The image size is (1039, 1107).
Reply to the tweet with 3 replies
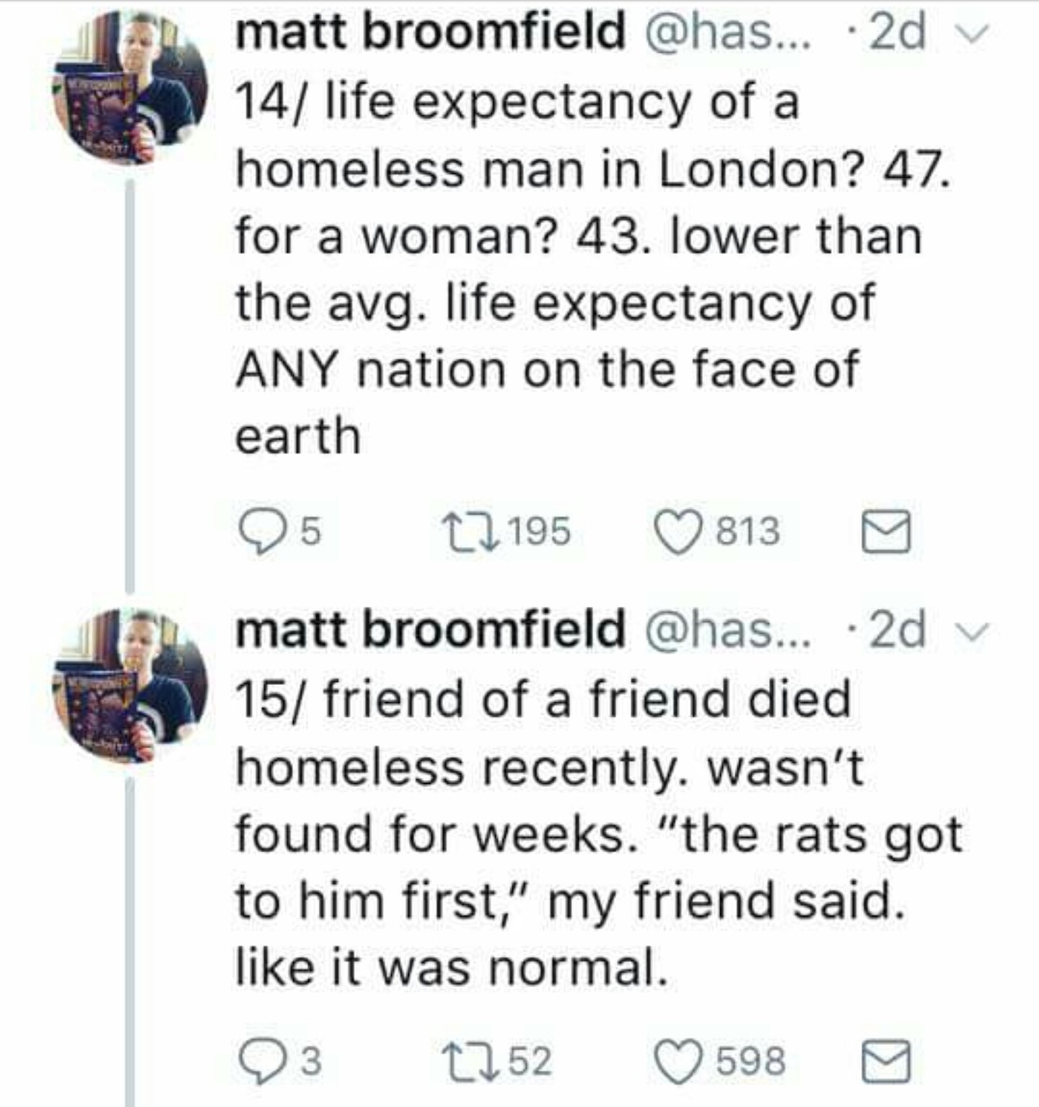[259, 1062]
